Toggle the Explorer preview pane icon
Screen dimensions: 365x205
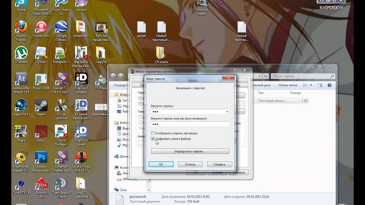320,86
